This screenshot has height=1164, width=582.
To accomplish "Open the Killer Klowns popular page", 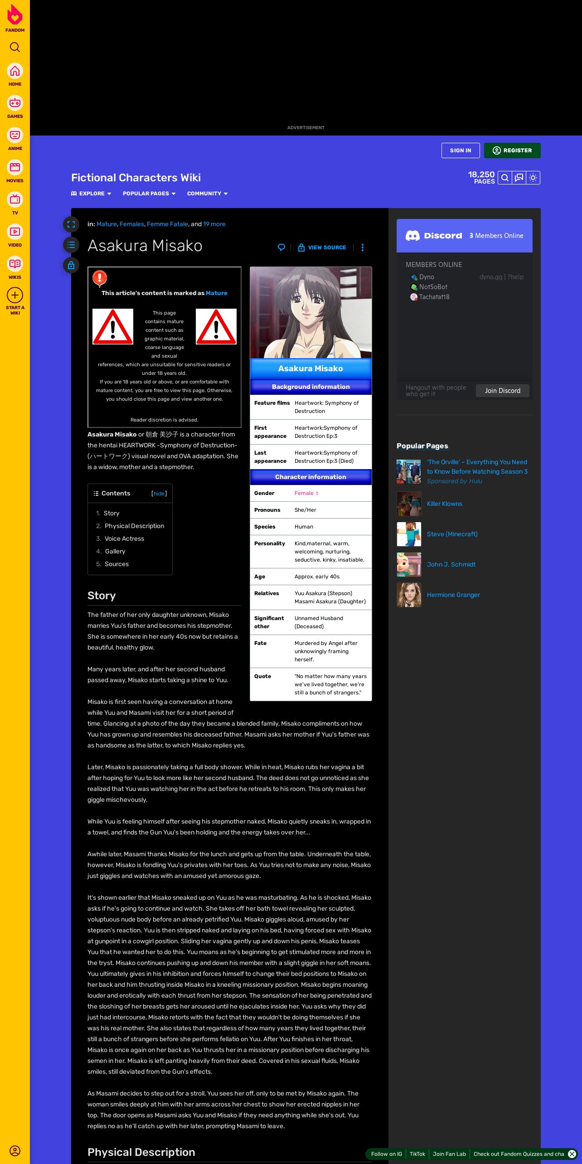I will click(445, 504).
